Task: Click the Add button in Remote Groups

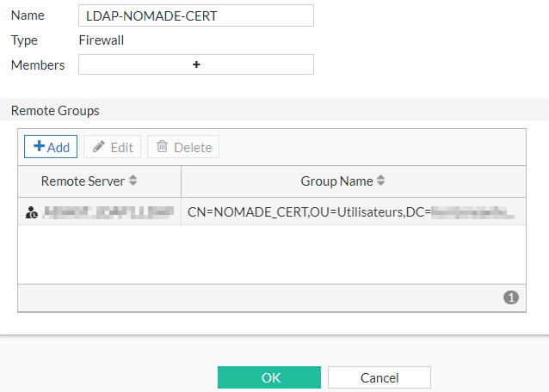Action: click(51, 147)
